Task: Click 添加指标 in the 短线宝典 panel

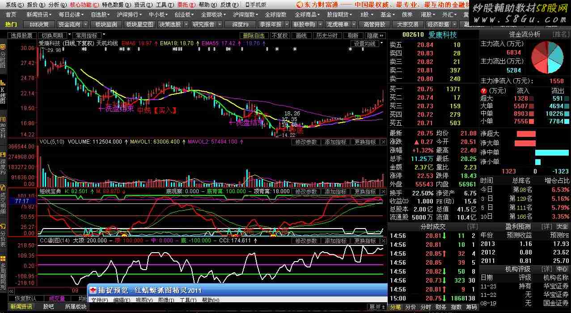Action: 335,191
